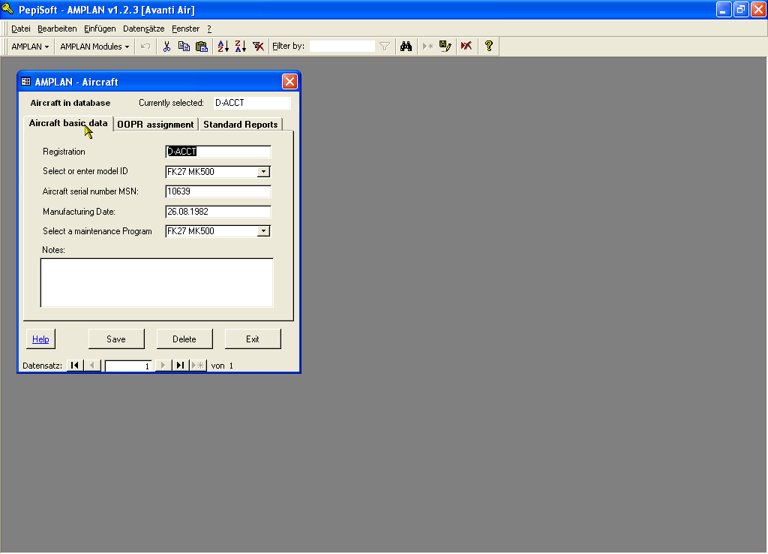Expand the model ID dropdown

tap(263, 172)
